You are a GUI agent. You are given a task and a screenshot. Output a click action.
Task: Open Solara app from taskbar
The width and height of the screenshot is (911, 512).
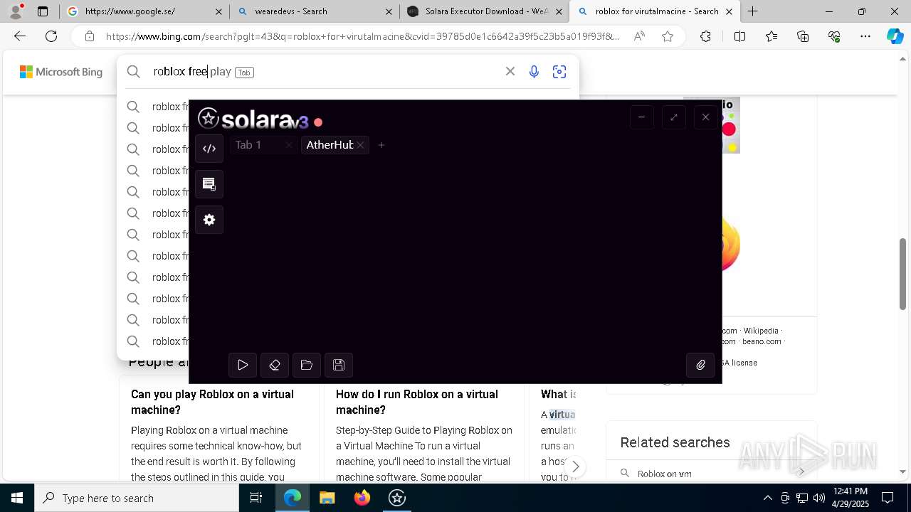tap(396, 498)
